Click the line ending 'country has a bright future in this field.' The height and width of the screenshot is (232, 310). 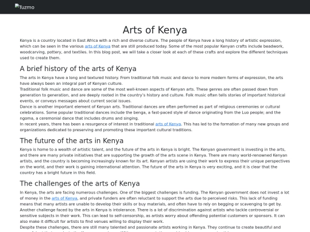(58, 173)
